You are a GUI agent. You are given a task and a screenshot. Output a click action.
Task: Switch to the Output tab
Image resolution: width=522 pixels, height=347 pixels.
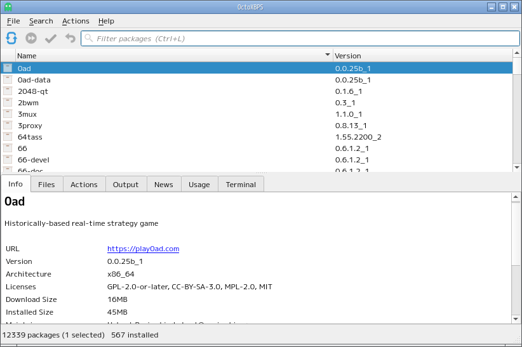pyautogui.click(x=126, y=185)
